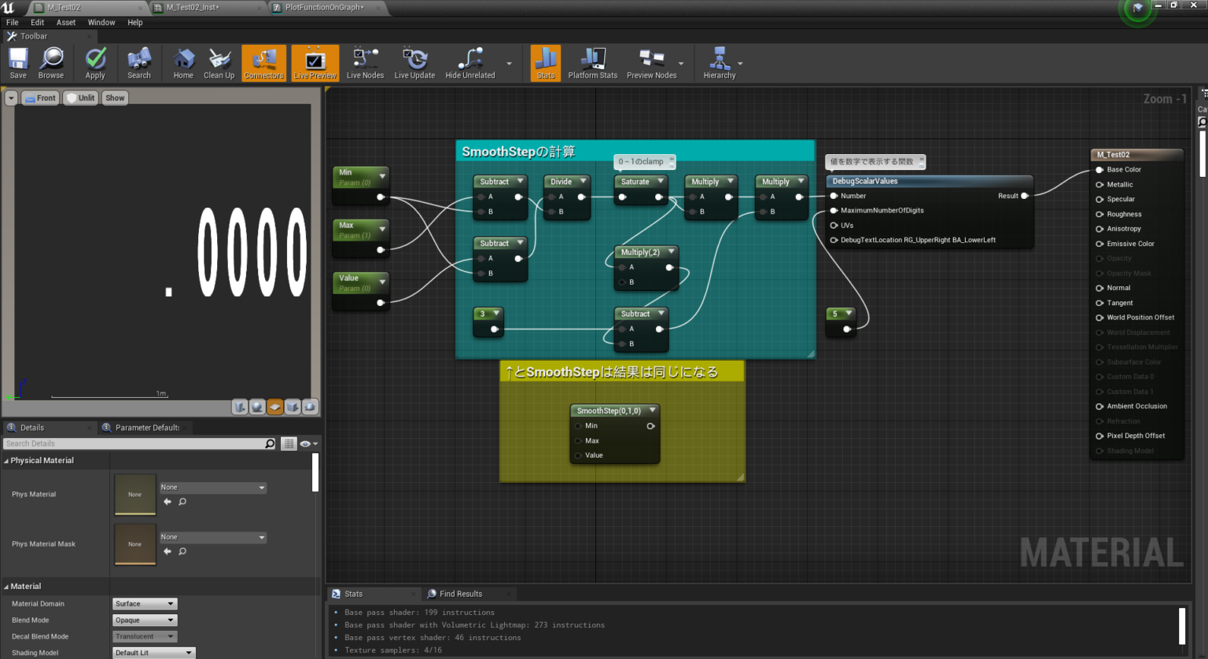
Task: Click the Home toolbar icon
Action: pyautogui.click(x=182, y=62)
